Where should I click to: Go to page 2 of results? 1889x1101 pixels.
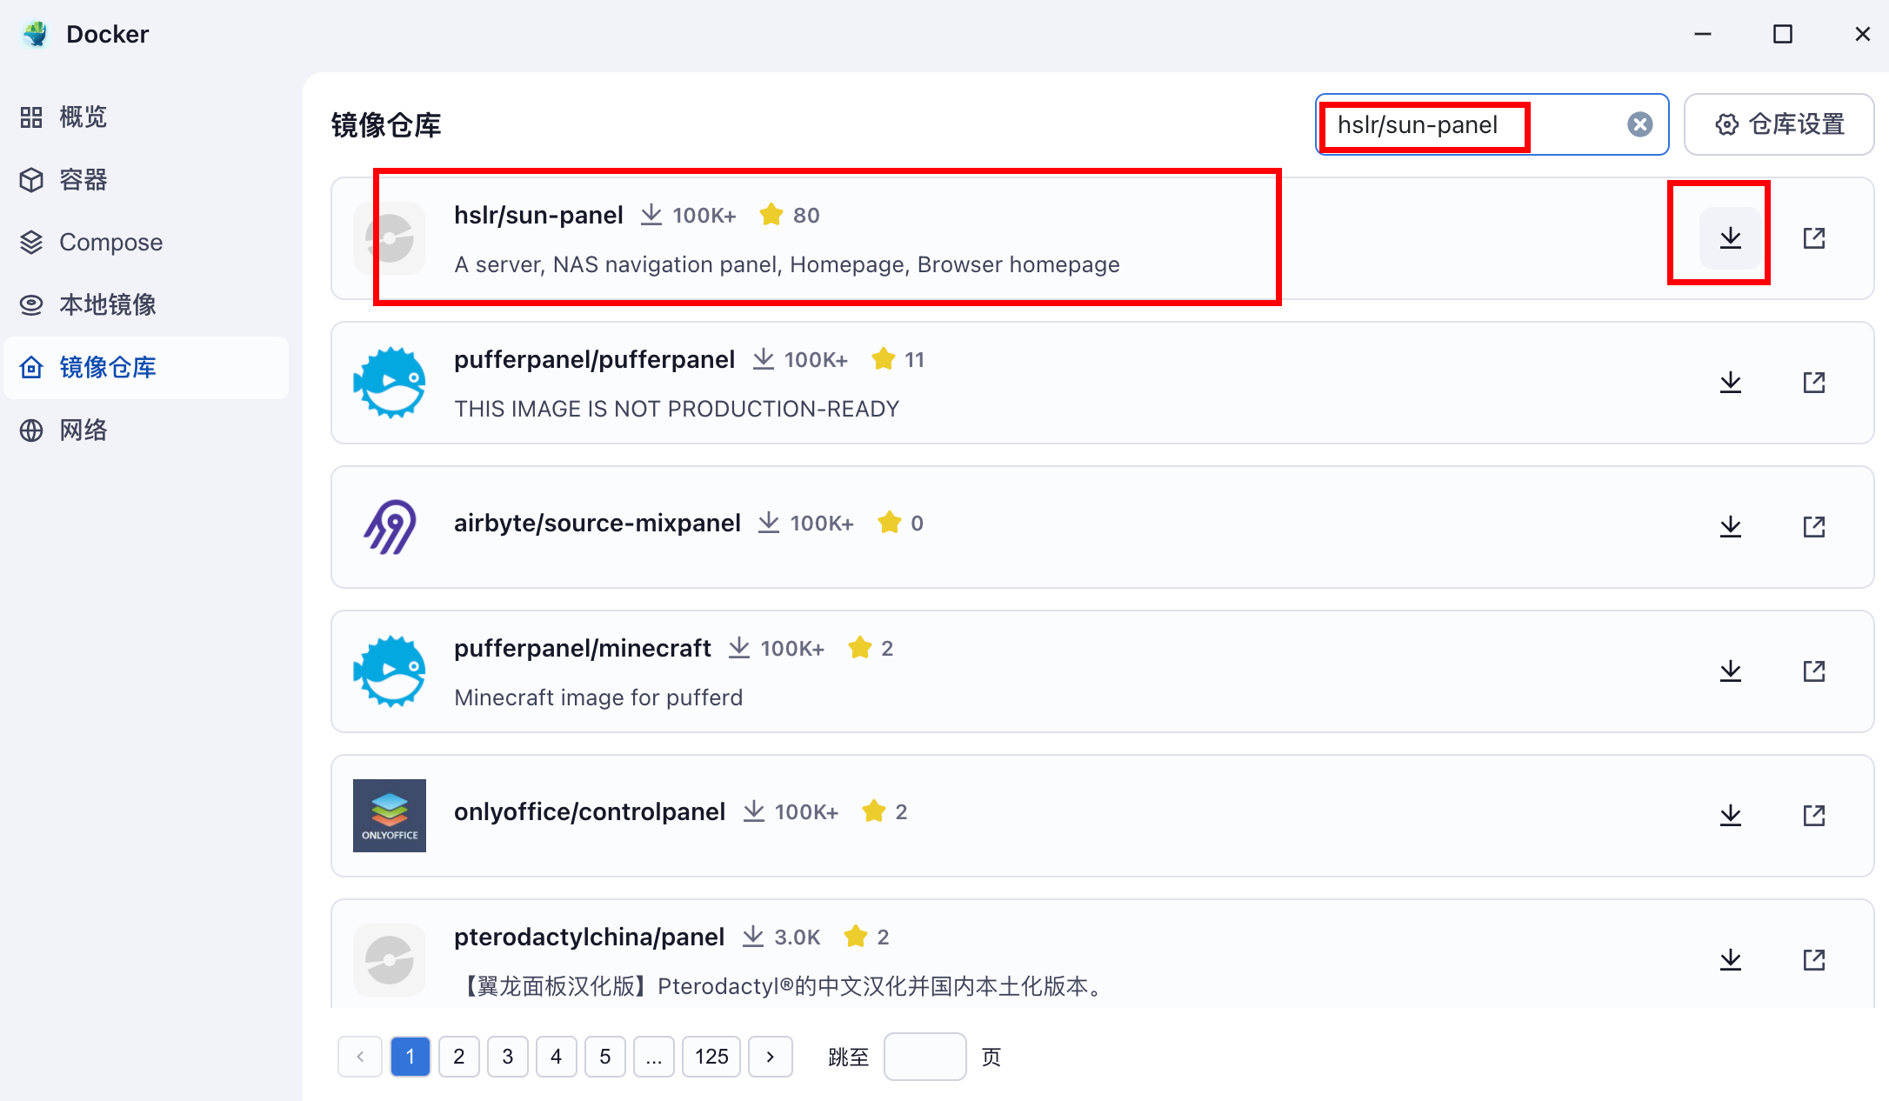pos(458,1057)
